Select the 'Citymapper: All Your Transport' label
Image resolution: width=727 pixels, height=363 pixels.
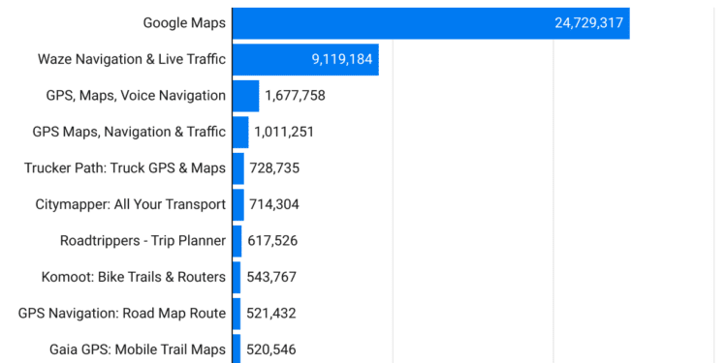coord(130,204)
